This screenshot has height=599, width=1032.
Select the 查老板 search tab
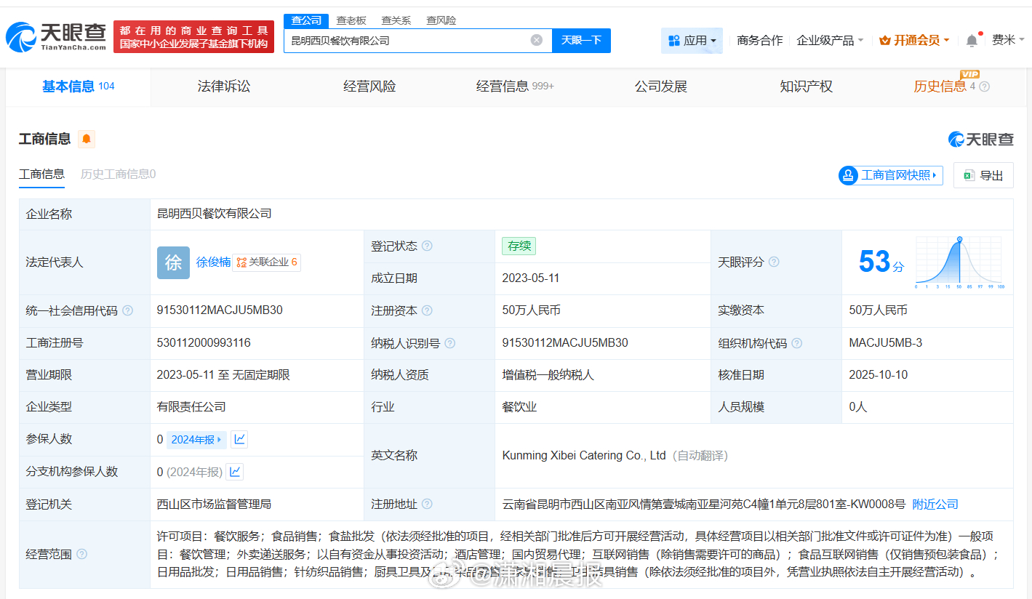click(351, 20)
